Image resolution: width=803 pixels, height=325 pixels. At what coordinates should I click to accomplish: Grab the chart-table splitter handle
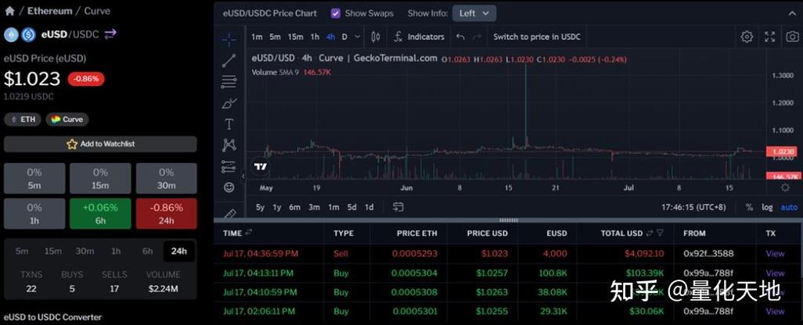[x=508, y=220]
